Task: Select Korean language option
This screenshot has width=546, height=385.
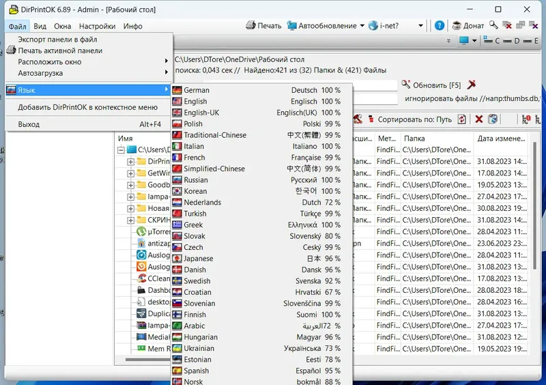Action: pyautogui.click(x=262, y=191)
